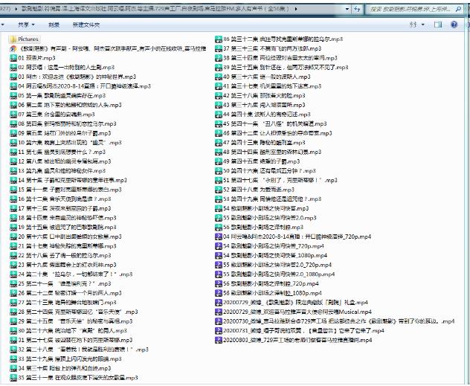
Task: Click 新建文件夹 (New folder) button
Action: click(88, 24)
